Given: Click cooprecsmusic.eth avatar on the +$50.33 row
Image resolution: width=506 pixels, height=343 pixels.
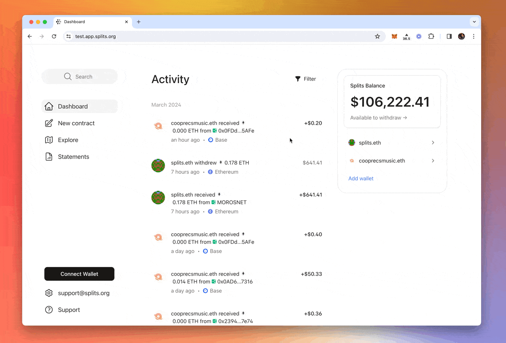Looking at the screenshot, I should pos(158,277).
